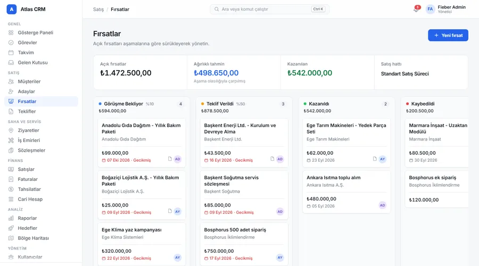This screenshot has height=266, width=479.
Task: Click the Satış breadcrumb link
Action: 98,10
